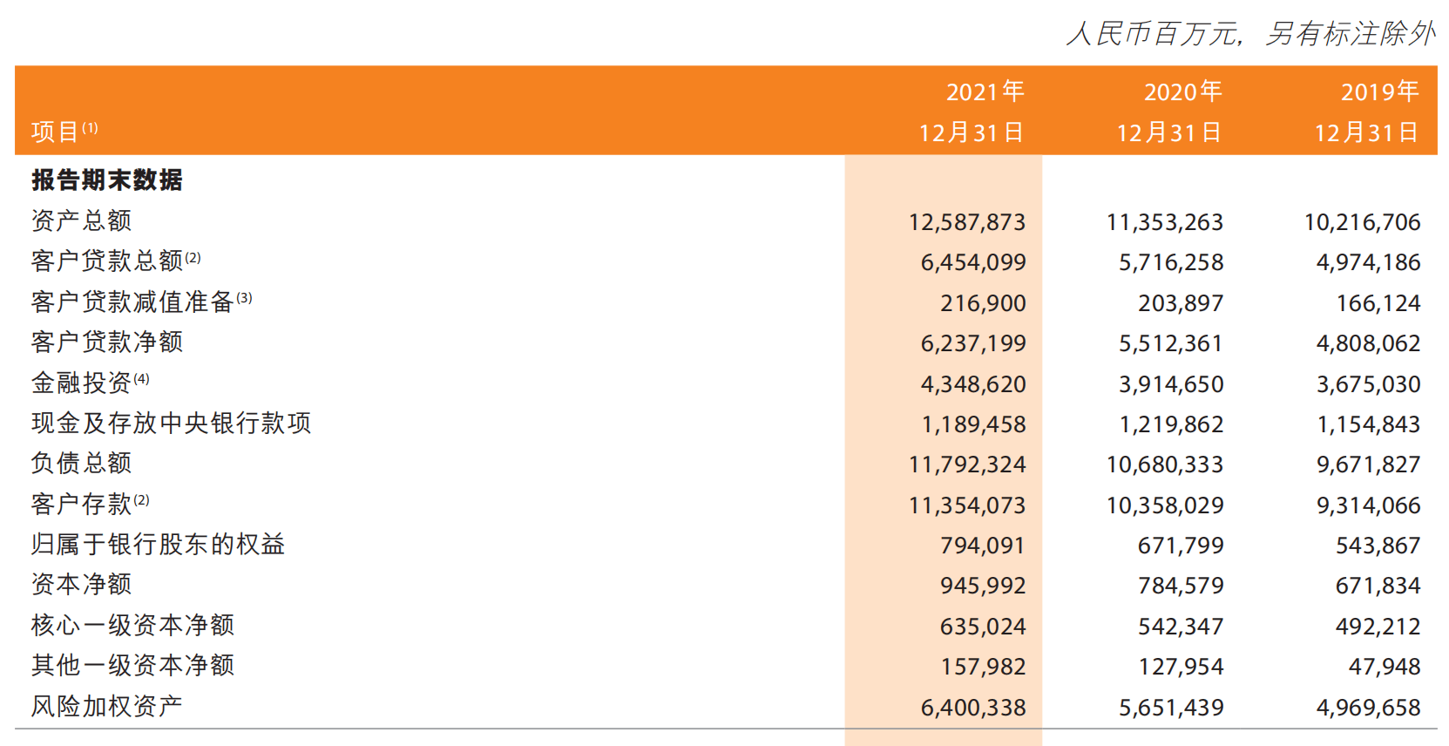Click the 2021年 12月31日 column header

(x=972, y=112)
